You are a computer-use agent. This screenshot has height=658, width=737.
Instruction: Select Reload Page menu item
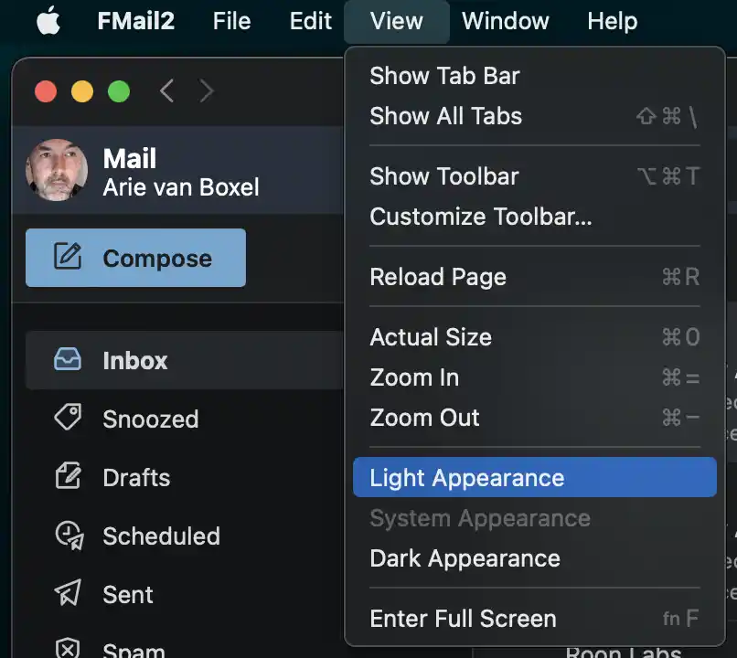tap(534, 277)
